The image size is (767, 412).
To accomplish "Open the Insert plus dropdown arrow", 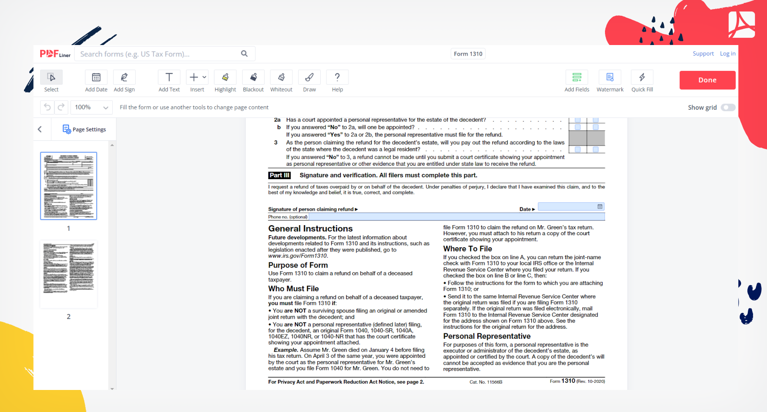I will [x=204, y=77].
